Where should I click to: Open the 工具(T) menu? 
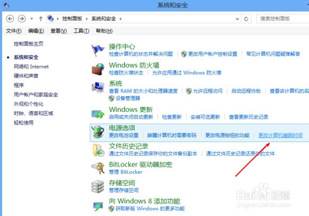click(x=81, y=31)
